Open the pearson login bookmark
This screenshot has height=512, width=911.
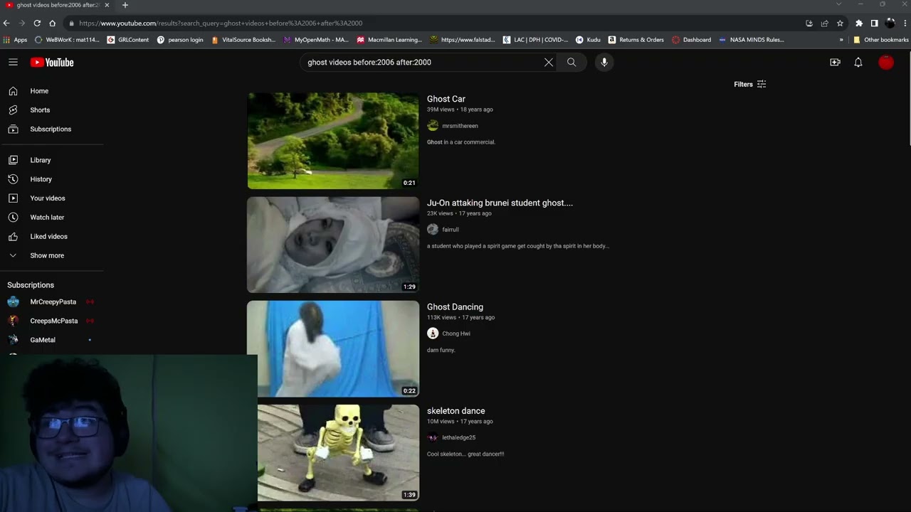coord(180,40)
